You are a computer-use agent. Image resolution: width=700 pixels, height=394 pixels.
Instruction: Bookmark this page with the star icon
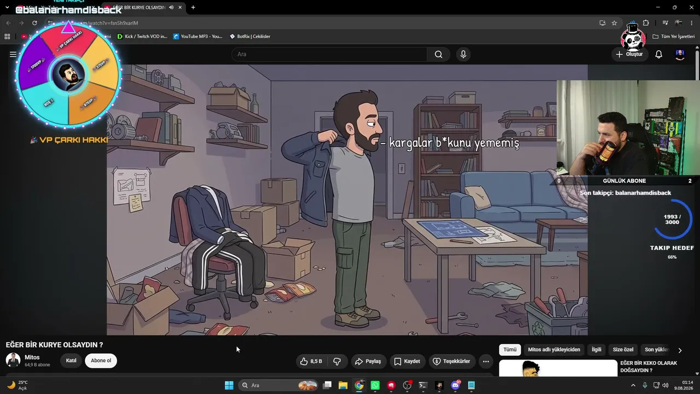614,23
